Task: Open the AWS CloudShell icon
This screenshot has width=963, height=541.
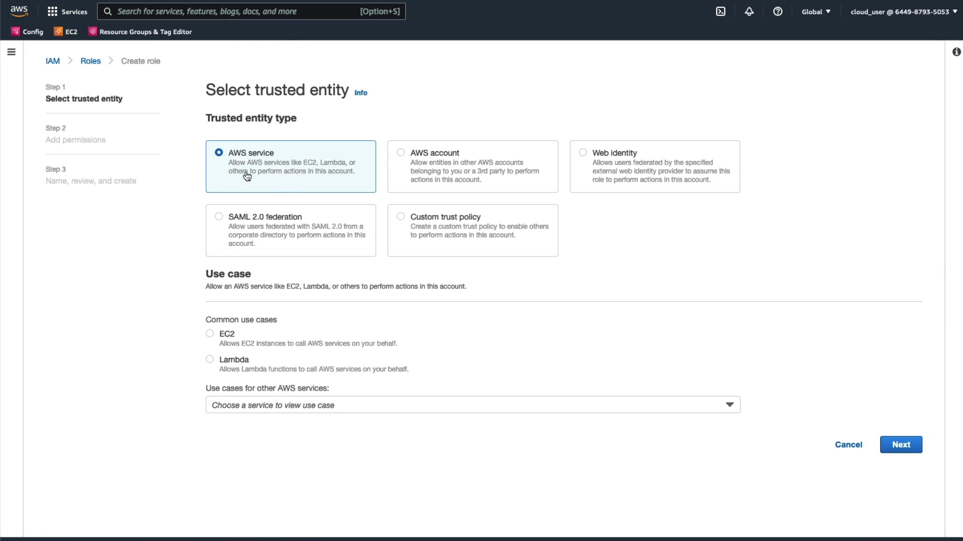Action: click(x=720, y=12)
